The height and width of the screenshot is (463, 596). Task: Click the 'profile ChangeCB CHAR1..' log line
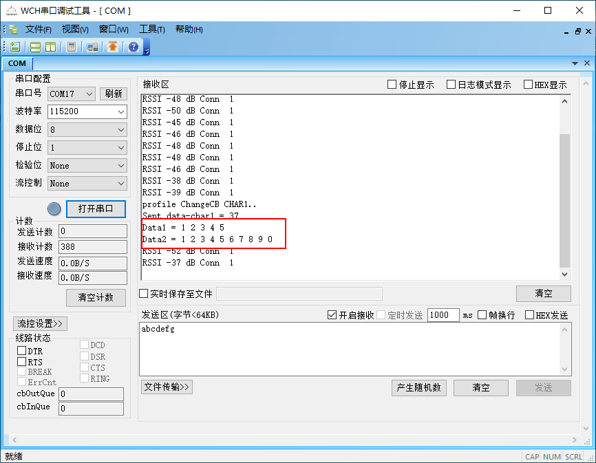[199, 204]
